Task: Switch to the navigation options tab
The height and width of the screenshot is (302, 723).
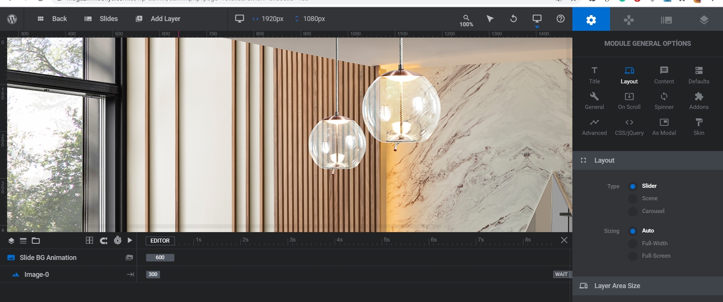Action: click(629, 20)
